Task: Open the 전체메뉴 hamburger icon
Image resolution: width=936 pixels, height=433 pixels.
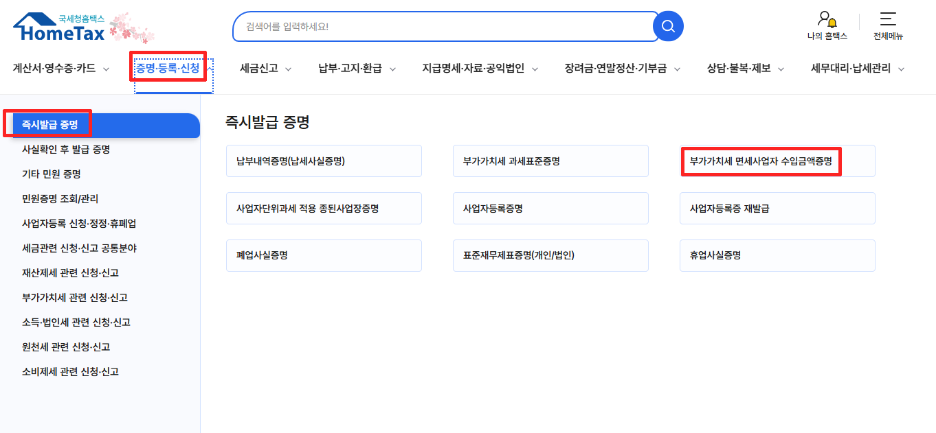Action: point(888,19)
